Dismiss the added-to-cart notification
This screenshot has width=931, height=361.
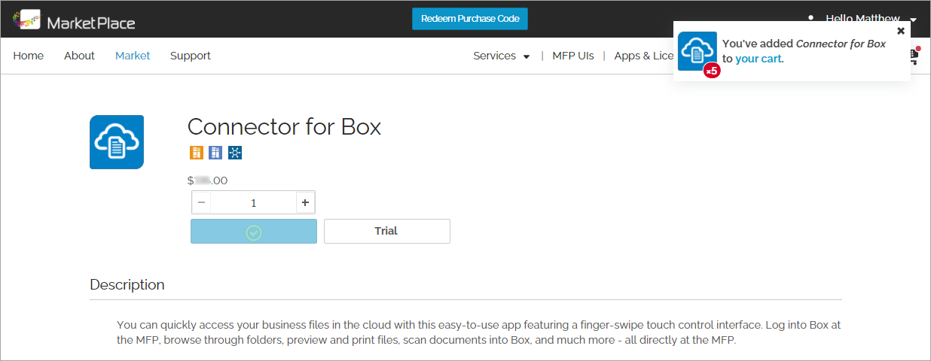tap(901, 31)
